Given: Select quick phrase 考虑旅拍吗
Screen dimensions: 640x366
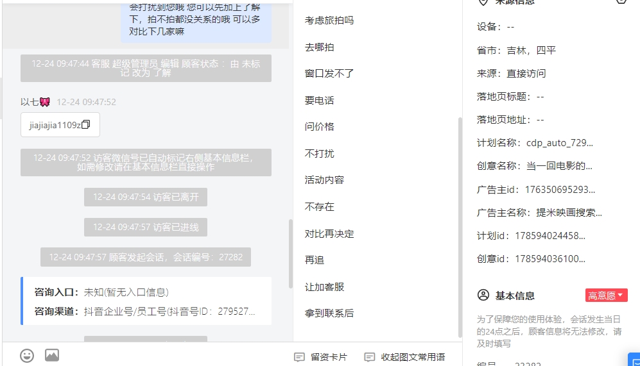Looking at the screenshot, I should click(329, 21).
